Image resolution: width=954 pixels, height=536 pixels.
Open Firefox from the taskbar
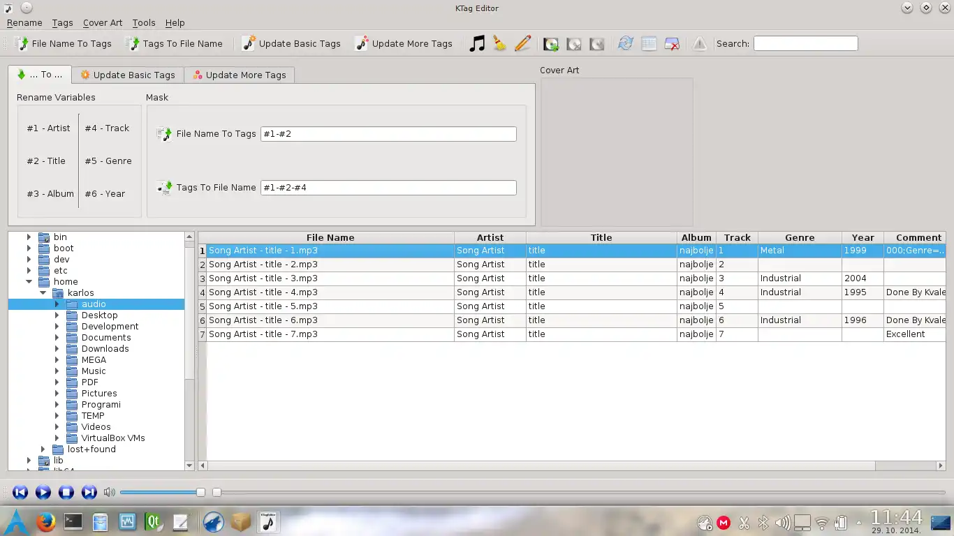(x=46, y=521)
